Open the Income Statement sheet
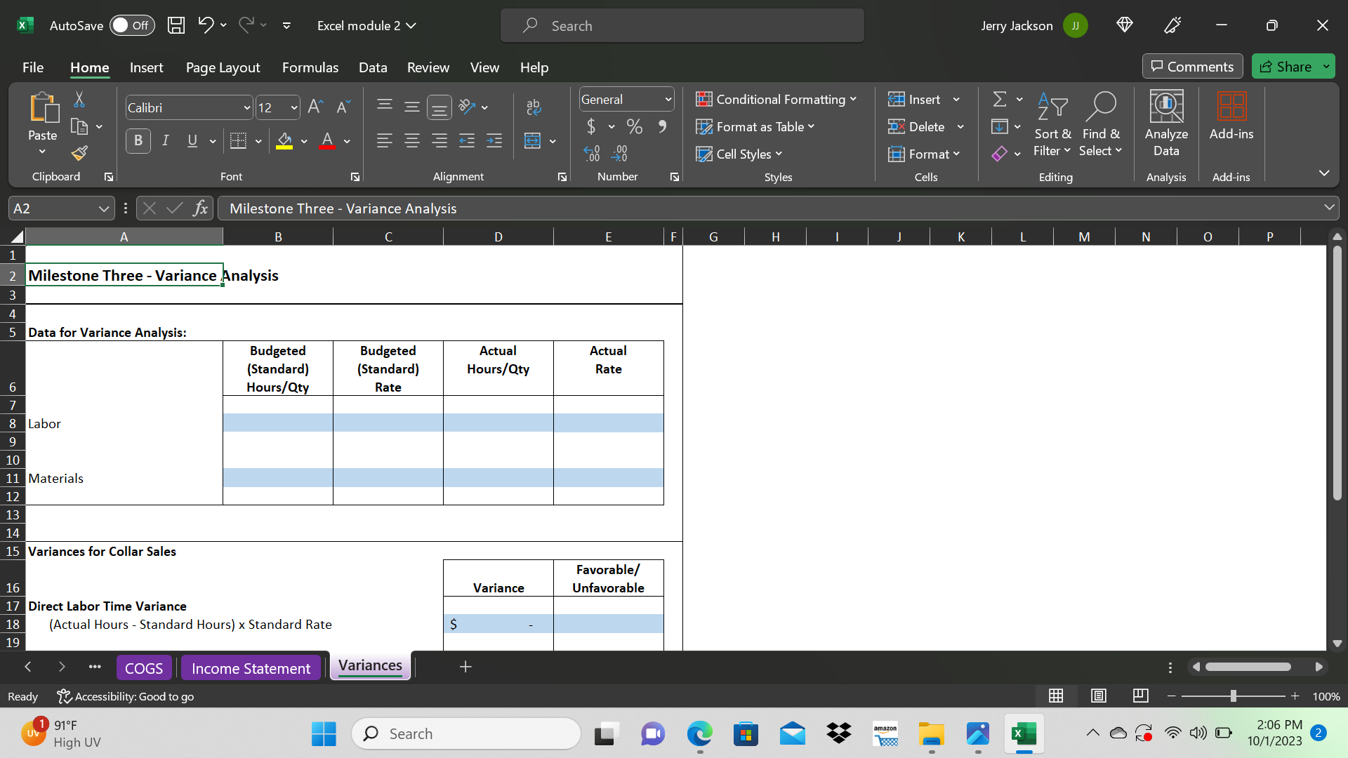The width and height of the screenshot is (1348, 758). [x=251, y=667]
